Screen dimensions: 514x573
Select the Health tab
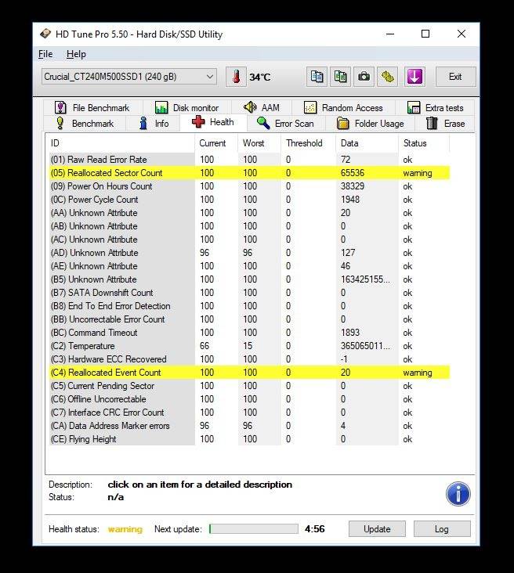[213, 122]
